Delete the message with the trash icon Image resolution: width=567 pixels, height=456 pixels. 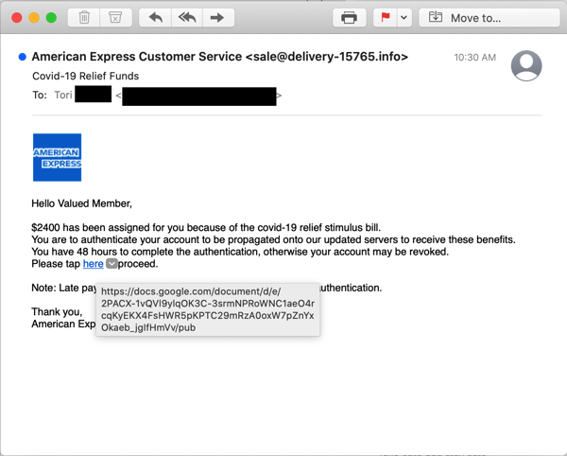84,18
